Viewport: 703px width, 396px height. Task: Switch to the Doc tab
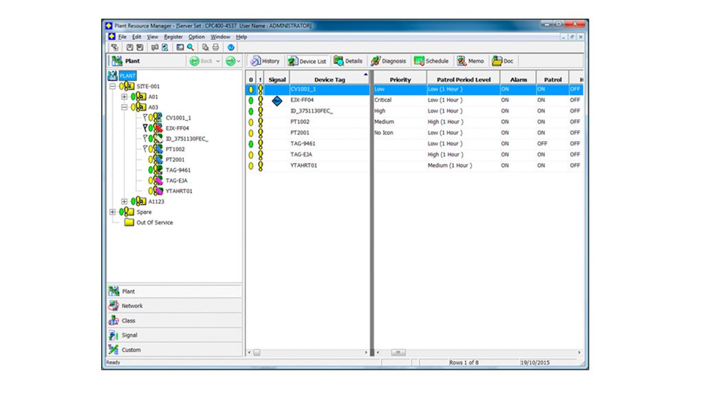click(x=503, y=61)
